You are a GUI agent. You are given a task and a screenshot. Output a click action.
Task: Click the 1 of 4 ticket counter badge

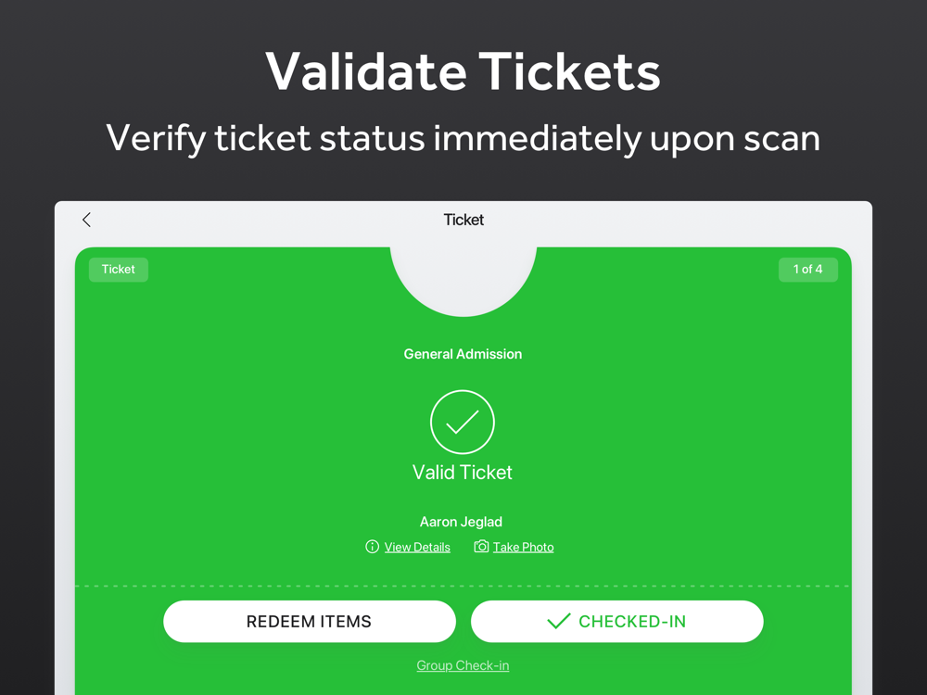point(807,270)
